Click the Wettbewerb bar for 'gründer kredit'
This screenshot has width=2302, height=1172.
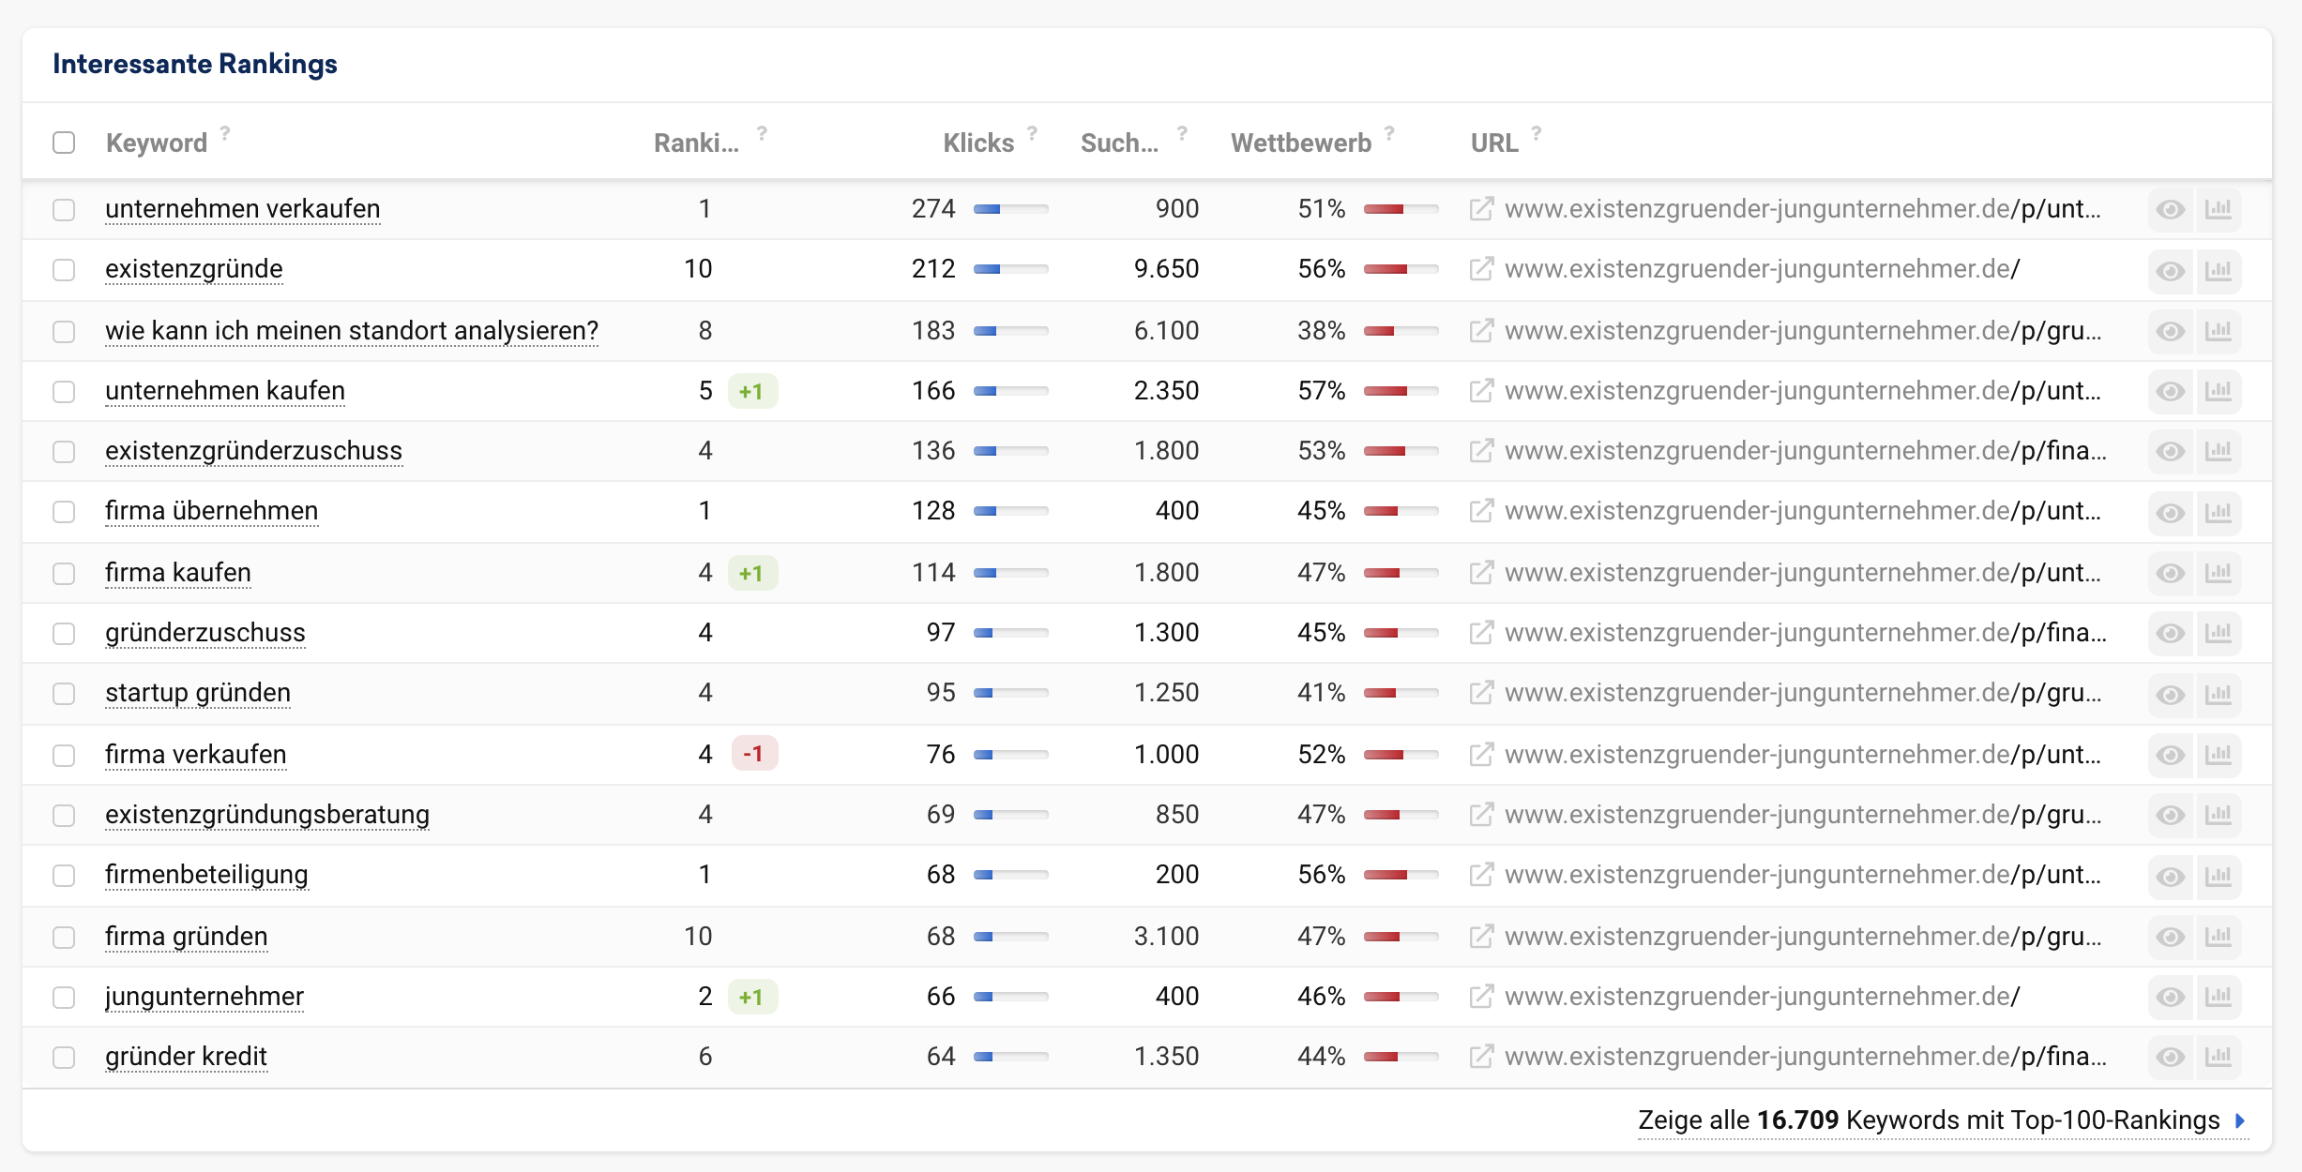click(1401, 1057)
